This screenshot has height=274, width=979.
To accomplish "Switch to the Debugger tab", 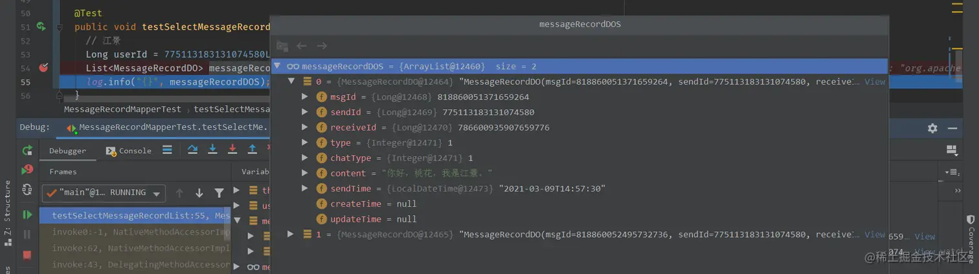I will (x=67, y=151).
